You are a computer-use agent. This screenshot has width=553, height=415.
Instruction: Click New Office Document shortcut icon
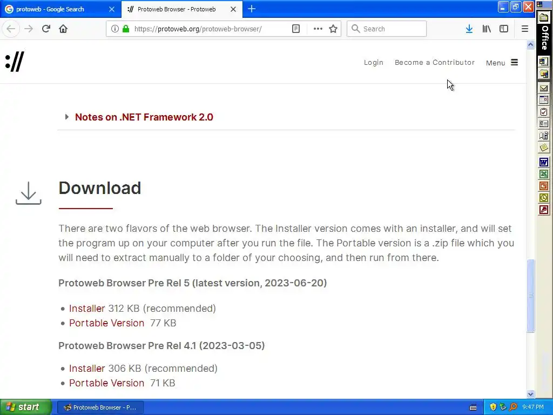coord(544,62)
